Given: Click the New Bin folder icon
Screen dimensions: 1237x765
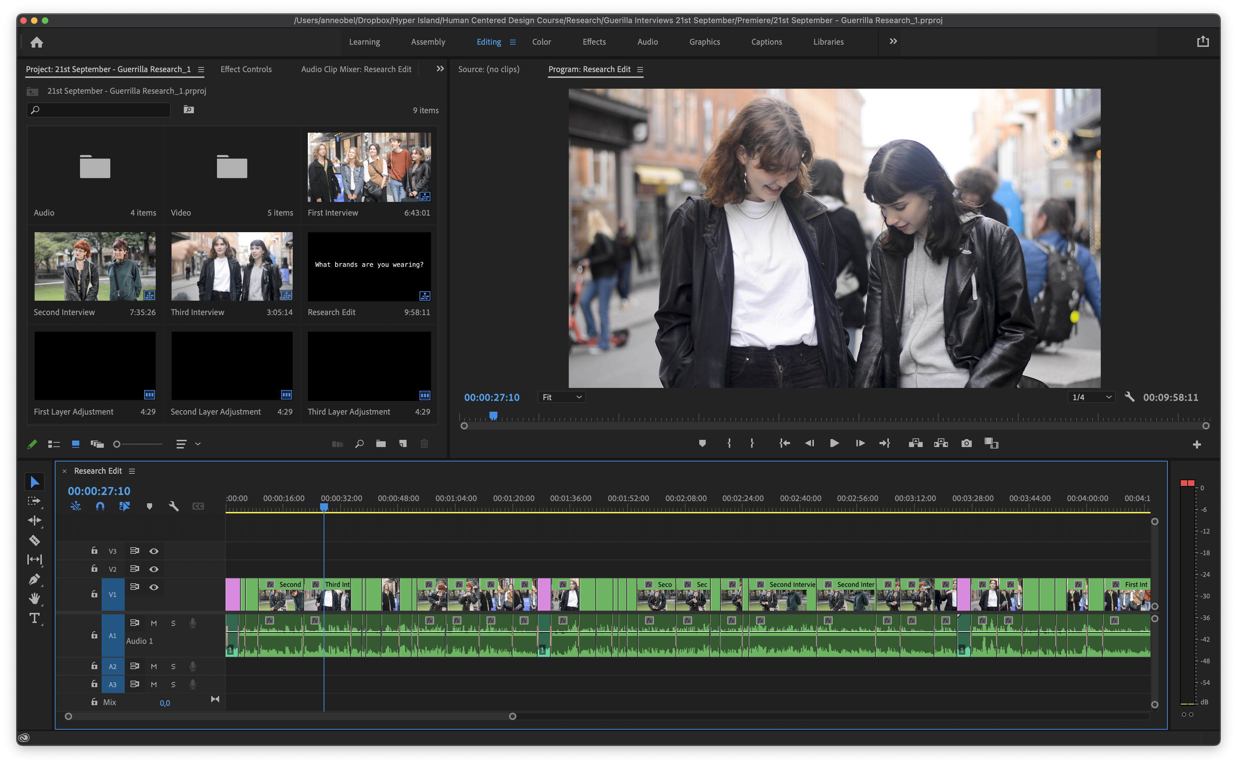Looking at the screenshot, I should 381,444.
